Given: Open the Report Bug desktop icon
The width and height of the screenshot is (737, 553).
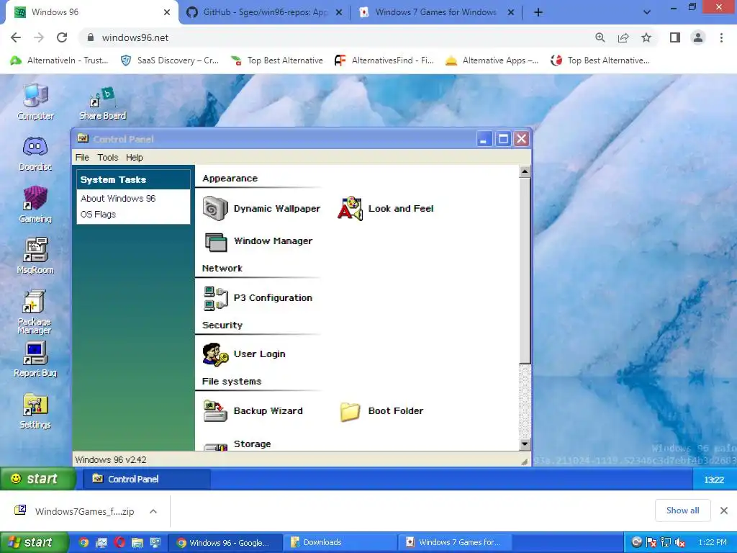Looking at the screenshot, I should click(x=35, y=360).
